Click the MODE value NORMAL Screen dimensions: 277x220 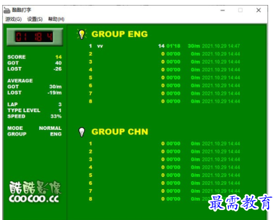tap(50, 128)
